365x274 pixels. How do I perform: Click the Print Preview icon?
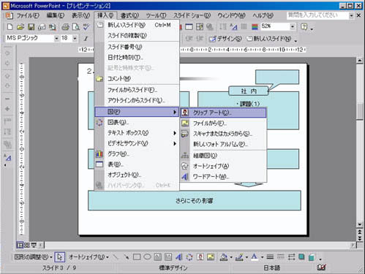76,27
